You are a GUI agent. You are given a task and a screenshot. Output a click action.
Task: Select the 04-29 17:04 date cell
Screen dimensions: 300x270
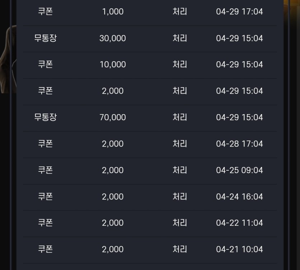(x=239, y=12)
